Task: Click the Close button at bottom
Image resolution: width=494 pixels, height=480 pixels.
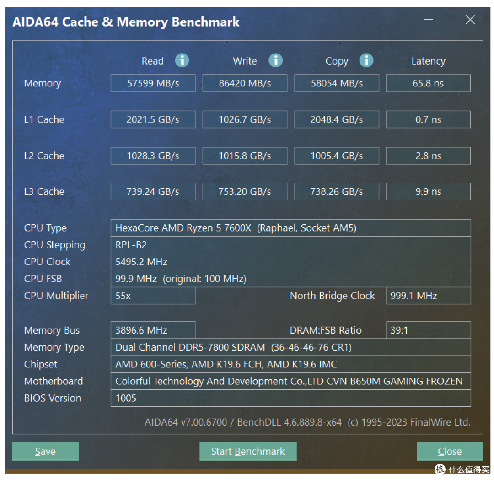Action: coord(450,451)
